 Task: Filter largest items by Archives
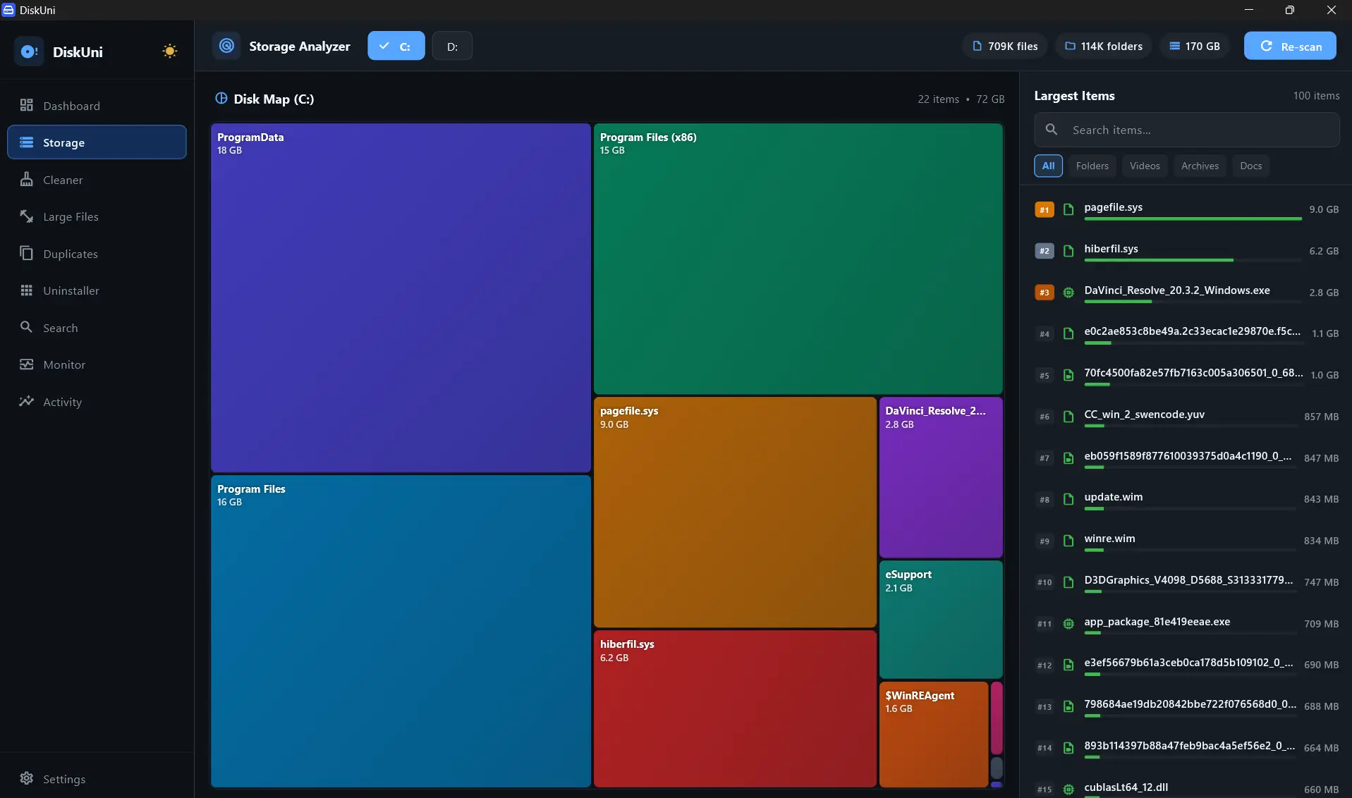coord(1200,166)
